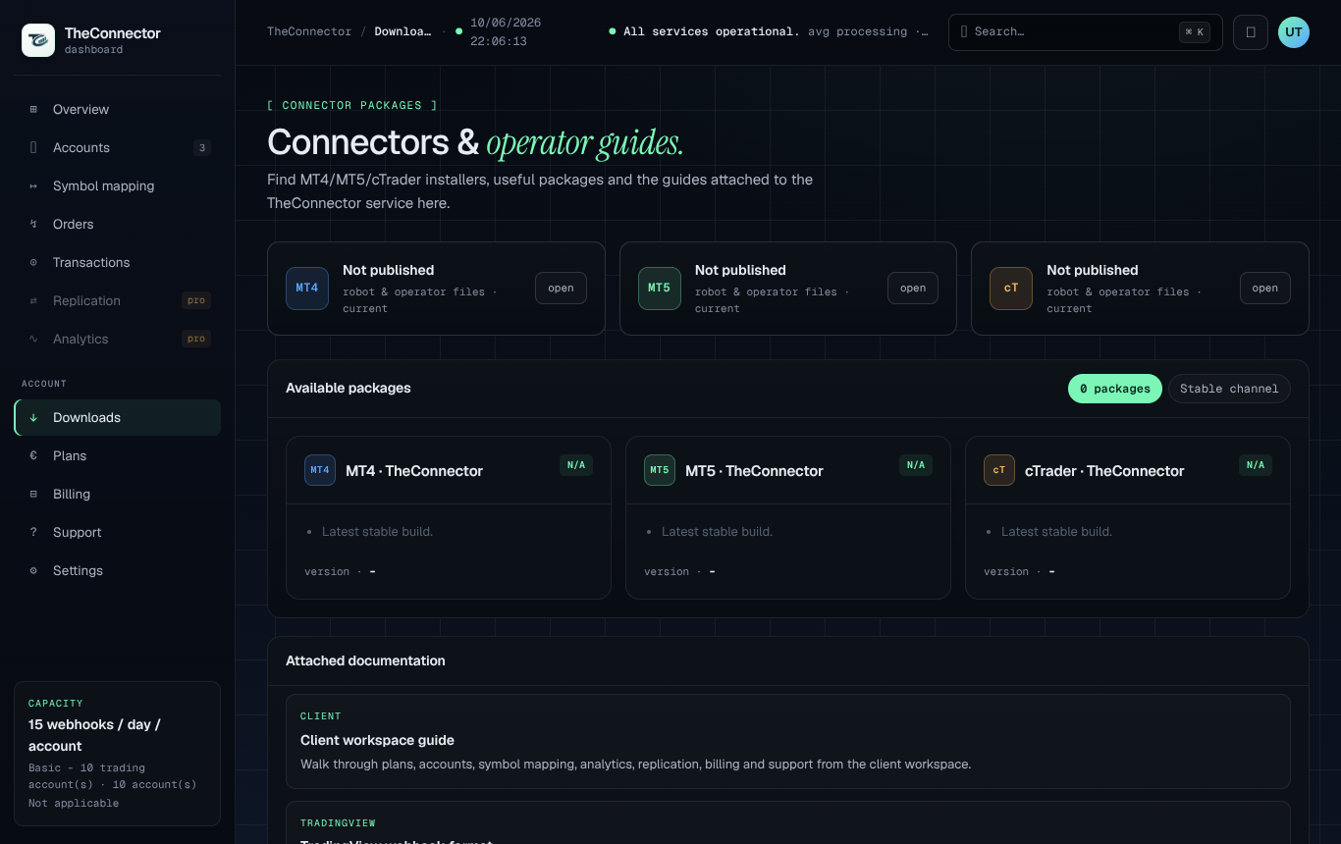Click the Transactions sidebar icon
1341x844 pixels.
pyautogui.click(x=33, y=262)
